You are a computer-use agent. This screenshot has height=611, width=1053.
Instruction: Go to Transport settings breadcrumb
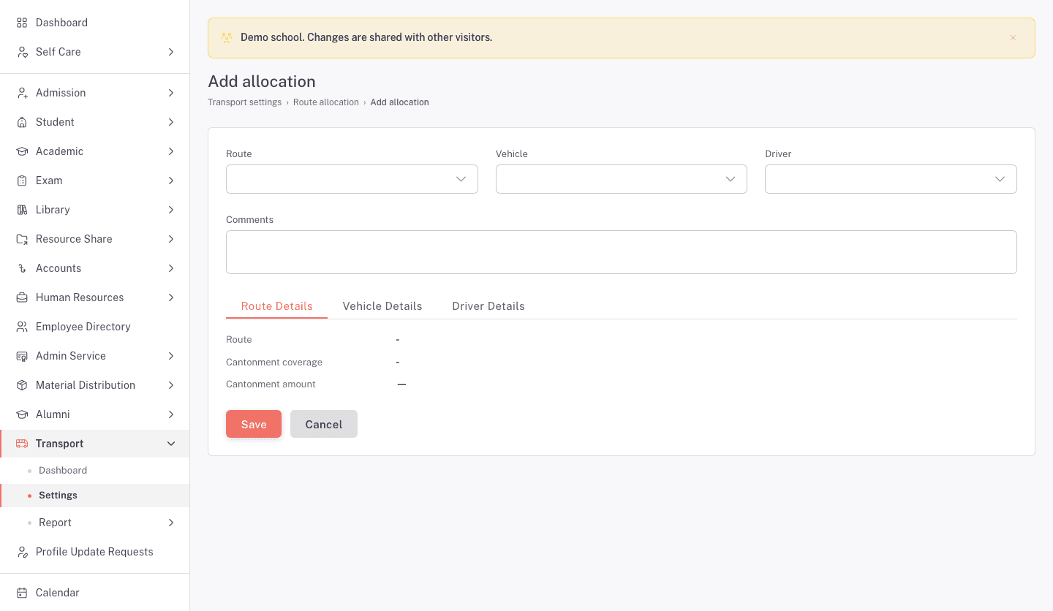click(x=244, y=102)
